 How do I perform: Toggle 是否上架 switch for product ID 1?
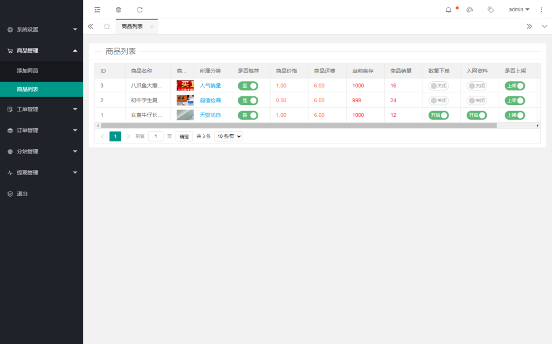tap(515, 115)
